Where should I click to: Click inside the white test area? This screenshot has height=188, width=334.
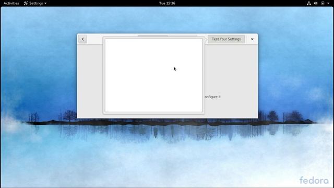point(154,75)
